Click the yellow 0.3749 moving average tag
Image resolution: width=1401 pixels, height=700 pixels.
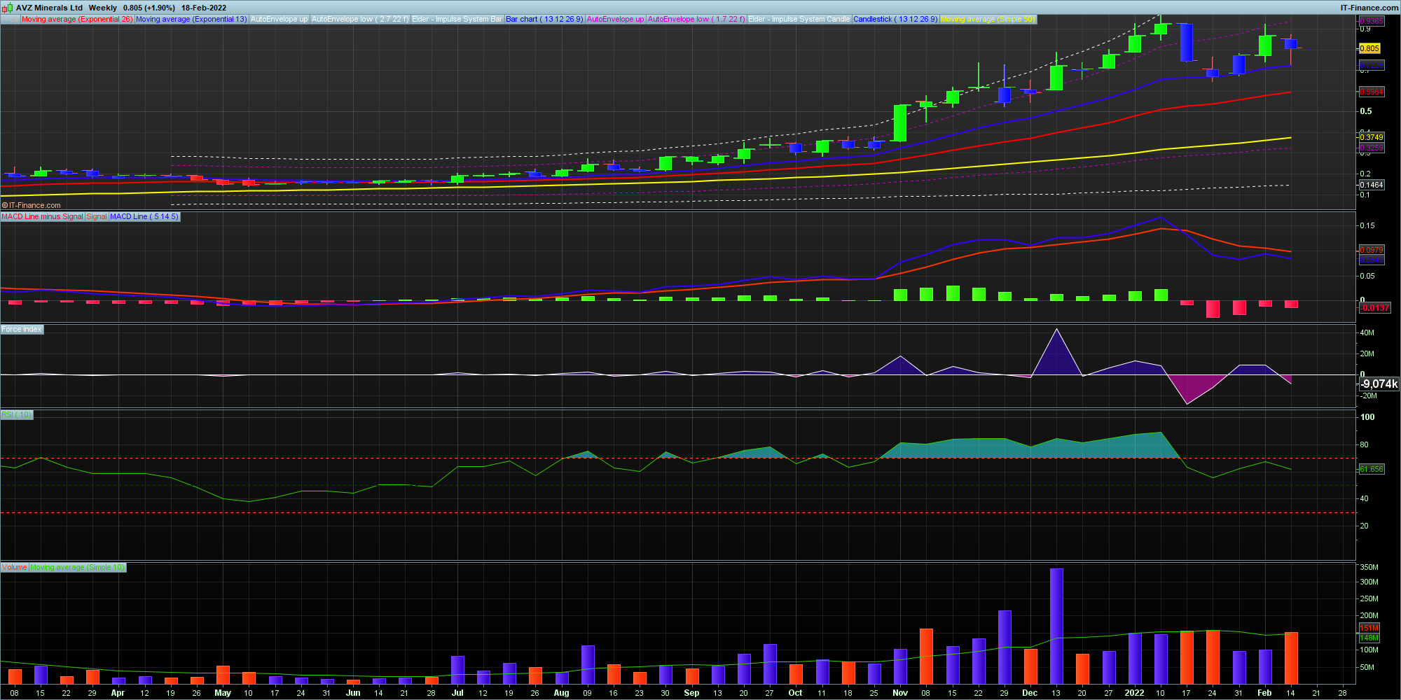tap(1372, 137)
